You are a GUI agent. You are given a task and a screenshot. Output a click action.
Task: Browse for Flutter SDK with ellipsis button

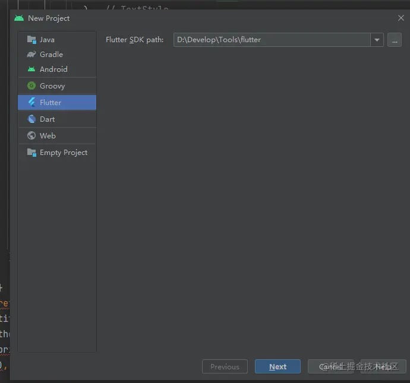pyautogui.click(x=395, y=40)
